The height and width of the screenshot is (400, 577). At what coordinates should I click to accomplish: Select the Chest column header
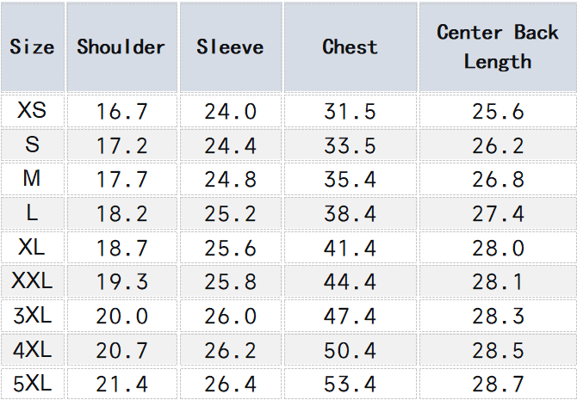(x=350, y=47)
